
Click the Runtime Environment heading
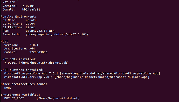(x=18, y=17)
